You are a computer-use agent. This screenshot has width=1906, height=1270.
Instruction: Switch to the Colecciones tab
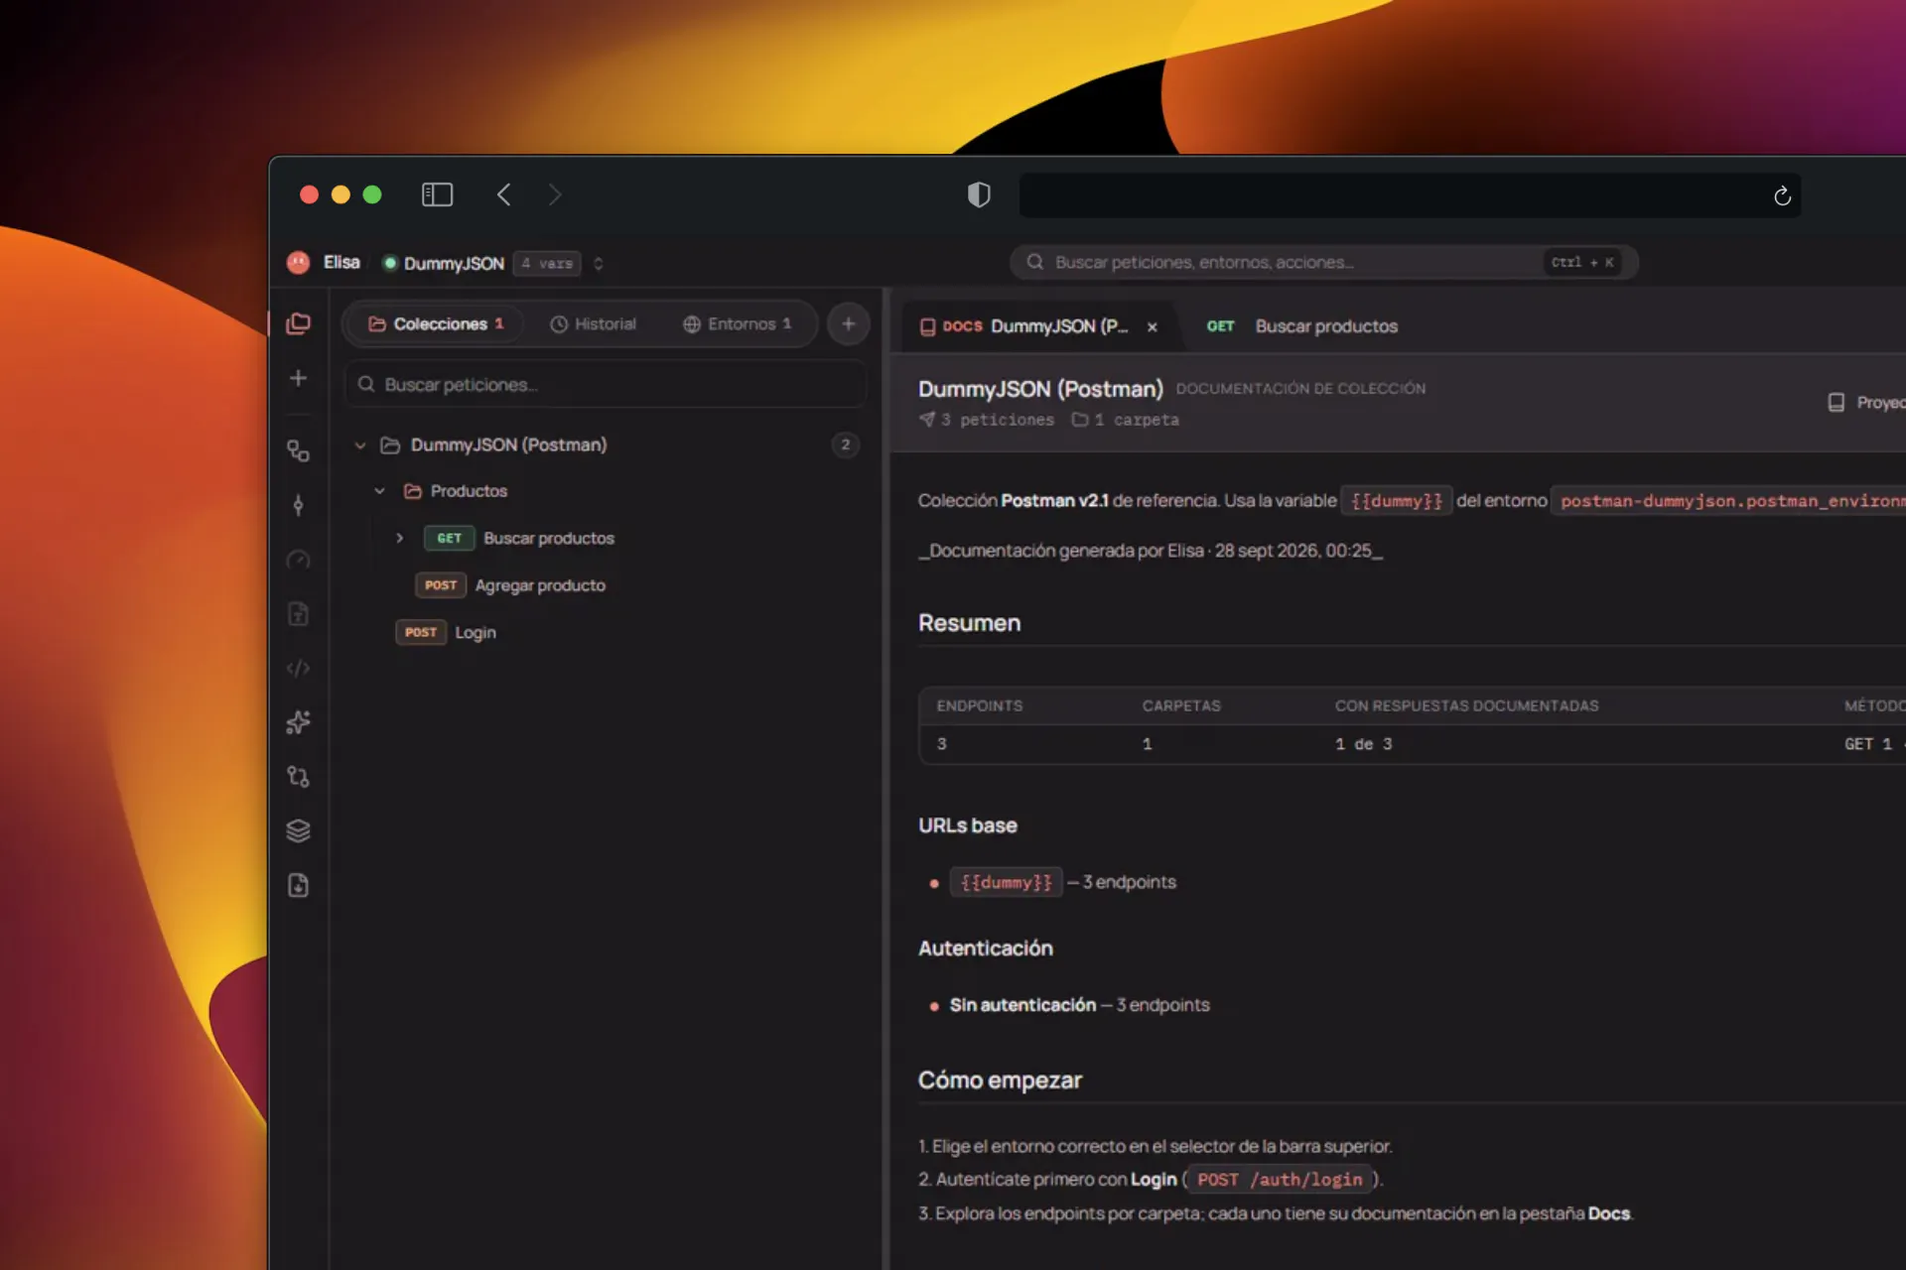(x=435, y=323)
